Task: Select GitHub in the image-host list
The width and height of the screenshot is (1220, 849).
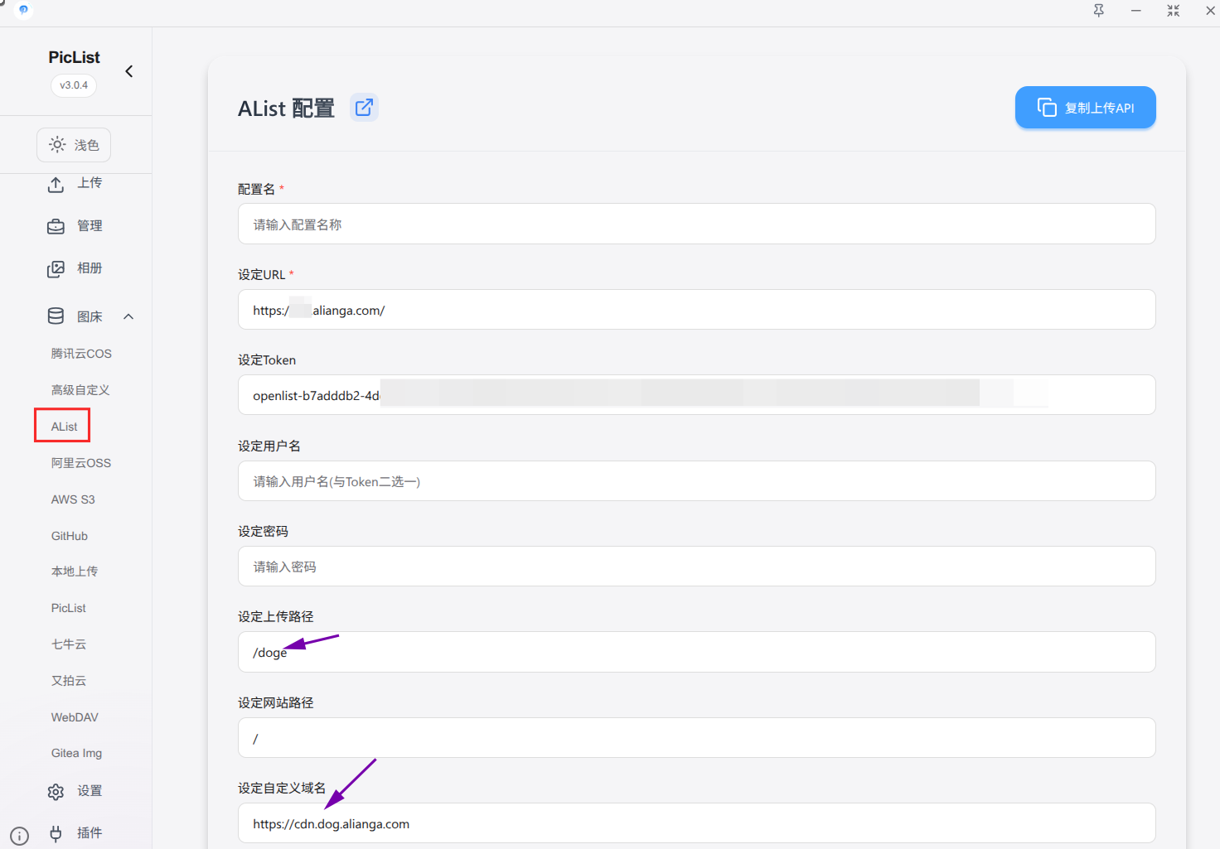Action: click(70, 536)
